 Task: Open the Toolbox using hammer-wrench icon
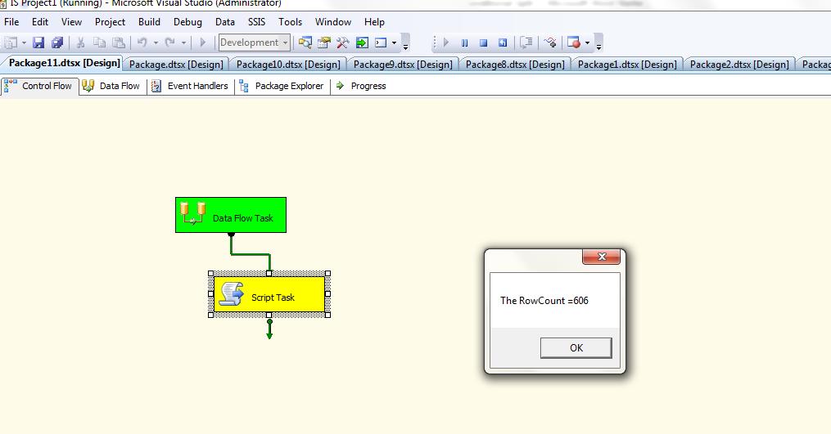[x=343, y=43]
